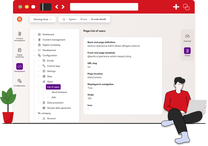Select Send invitation tree item
This screenshot has height=146, width=208.
[59, 92]
